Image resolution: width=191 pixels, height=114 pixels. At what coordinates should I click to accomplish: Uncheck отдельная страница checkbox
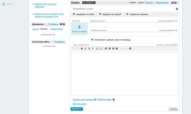click(127, 14)
